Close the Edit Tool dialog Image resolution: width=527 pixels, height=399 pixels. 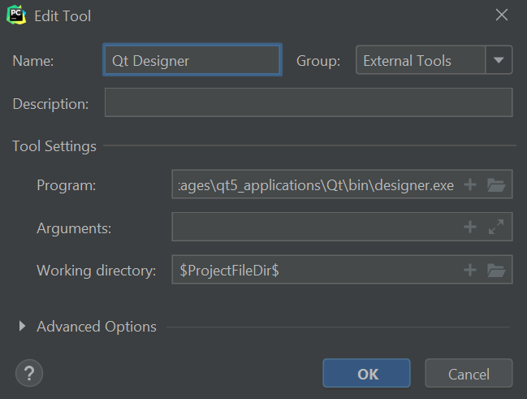pos(502,15)
